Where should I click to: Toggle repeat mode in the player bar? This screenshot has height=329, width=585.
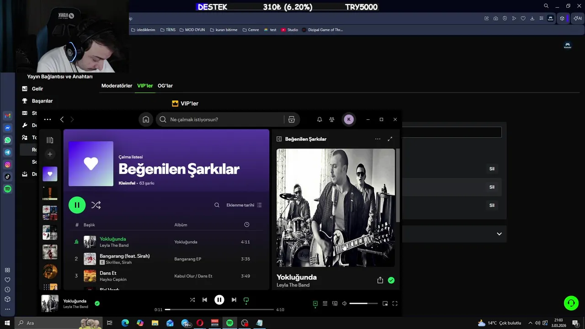pyautogui.click(x=246, y=300)
